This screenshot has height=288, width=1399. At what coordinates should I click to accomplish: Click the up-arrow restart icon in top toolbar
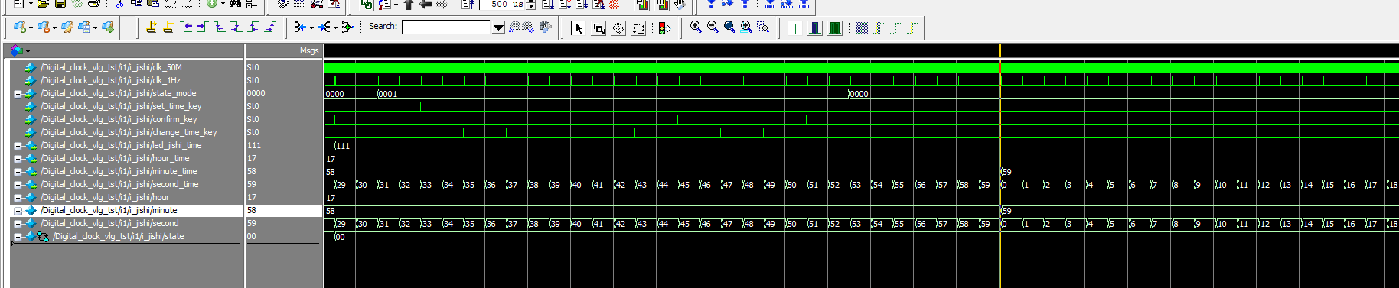(408, 4)
